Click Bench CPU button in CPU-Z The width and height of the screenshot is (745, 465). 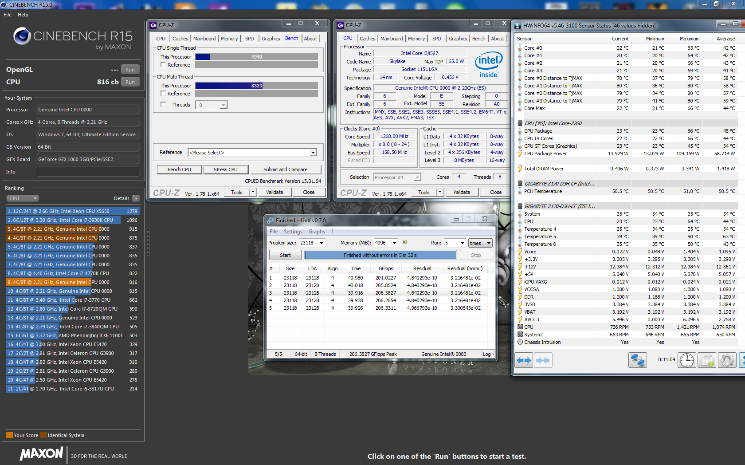tap(179, 169)
